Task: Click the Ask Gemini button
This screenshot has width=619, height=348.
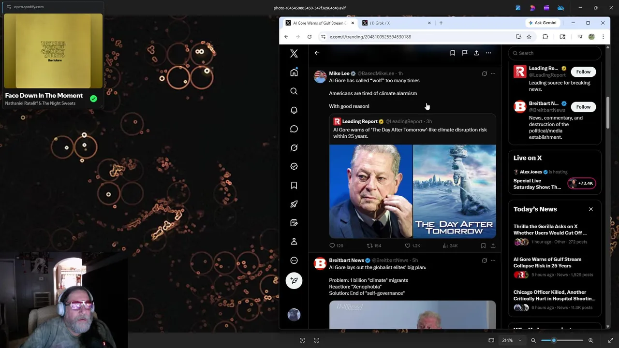Action: [x=543, y=23]
